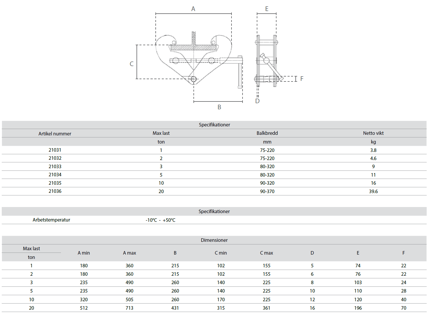Click C min value 315

[x=221, y=308]
